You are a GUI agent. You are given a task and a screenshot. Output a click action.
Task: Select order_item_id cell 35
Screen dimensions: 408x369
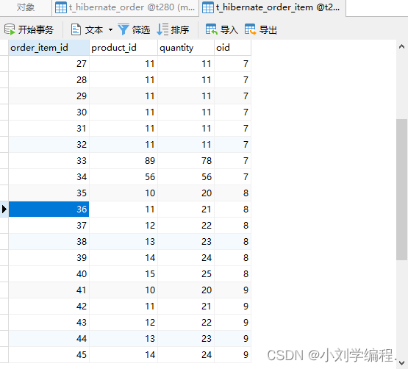click(49, 193)
